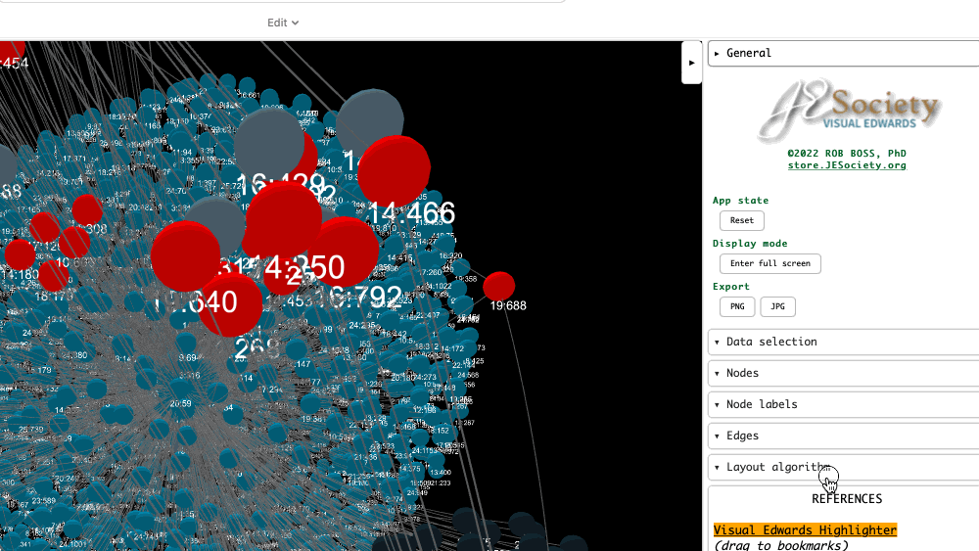Expand the General section

click(x=843, y=53)
